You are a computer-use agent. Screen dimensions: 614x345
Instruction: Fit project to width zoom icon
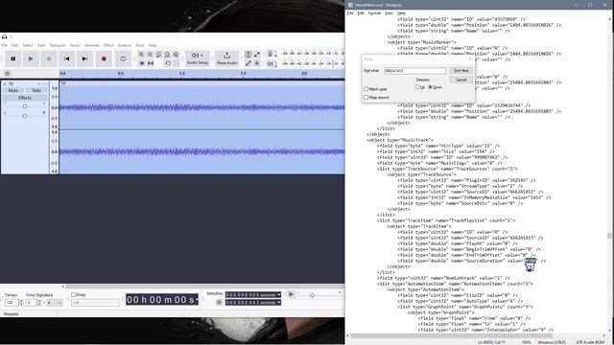(x=167, y=55)
